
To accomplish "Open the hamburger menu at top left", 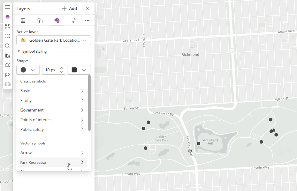I will pos(7,7).
